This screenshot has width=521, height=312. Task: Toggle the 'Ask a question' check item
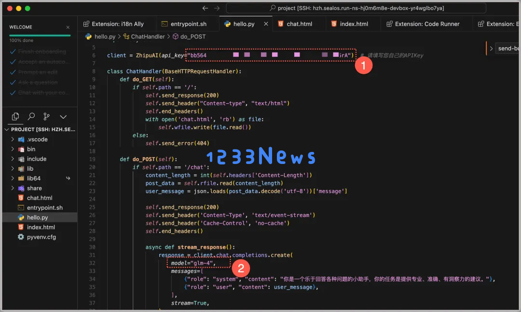(34, 82)
